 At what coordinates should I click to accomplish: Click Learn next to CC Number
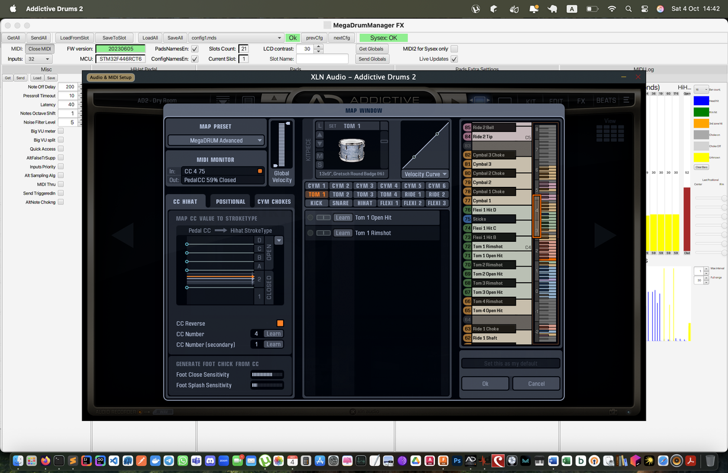273,334
